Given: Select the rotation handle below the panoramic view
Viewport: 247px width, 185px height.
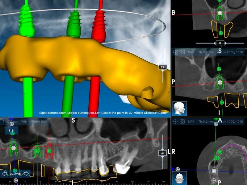Looking at the screenshot, I should 15,179.
